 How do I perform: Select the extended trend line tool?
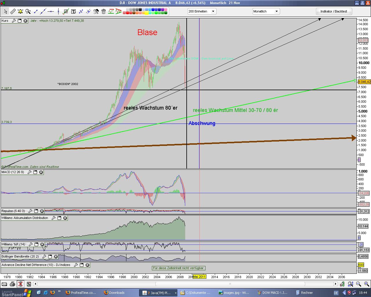[43, 11]
